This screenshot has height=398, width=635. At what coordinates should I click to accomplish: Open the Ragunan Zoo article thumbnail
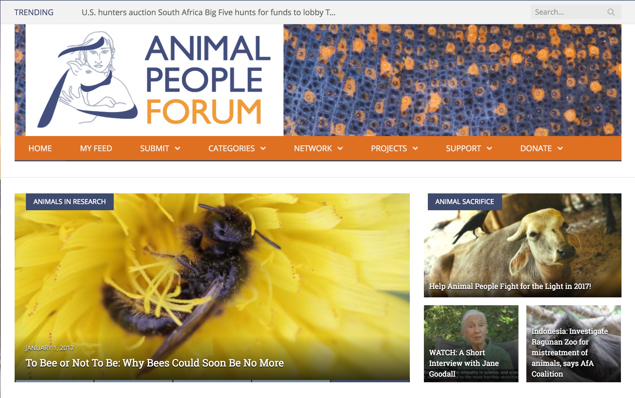(573, 343)
